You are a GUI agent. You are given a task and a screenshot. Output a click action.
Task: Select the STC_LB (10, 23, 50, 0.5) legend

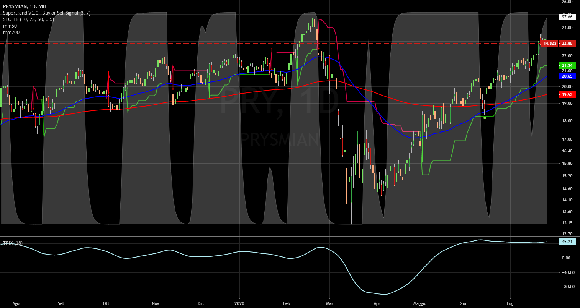(x=28, y=19)
